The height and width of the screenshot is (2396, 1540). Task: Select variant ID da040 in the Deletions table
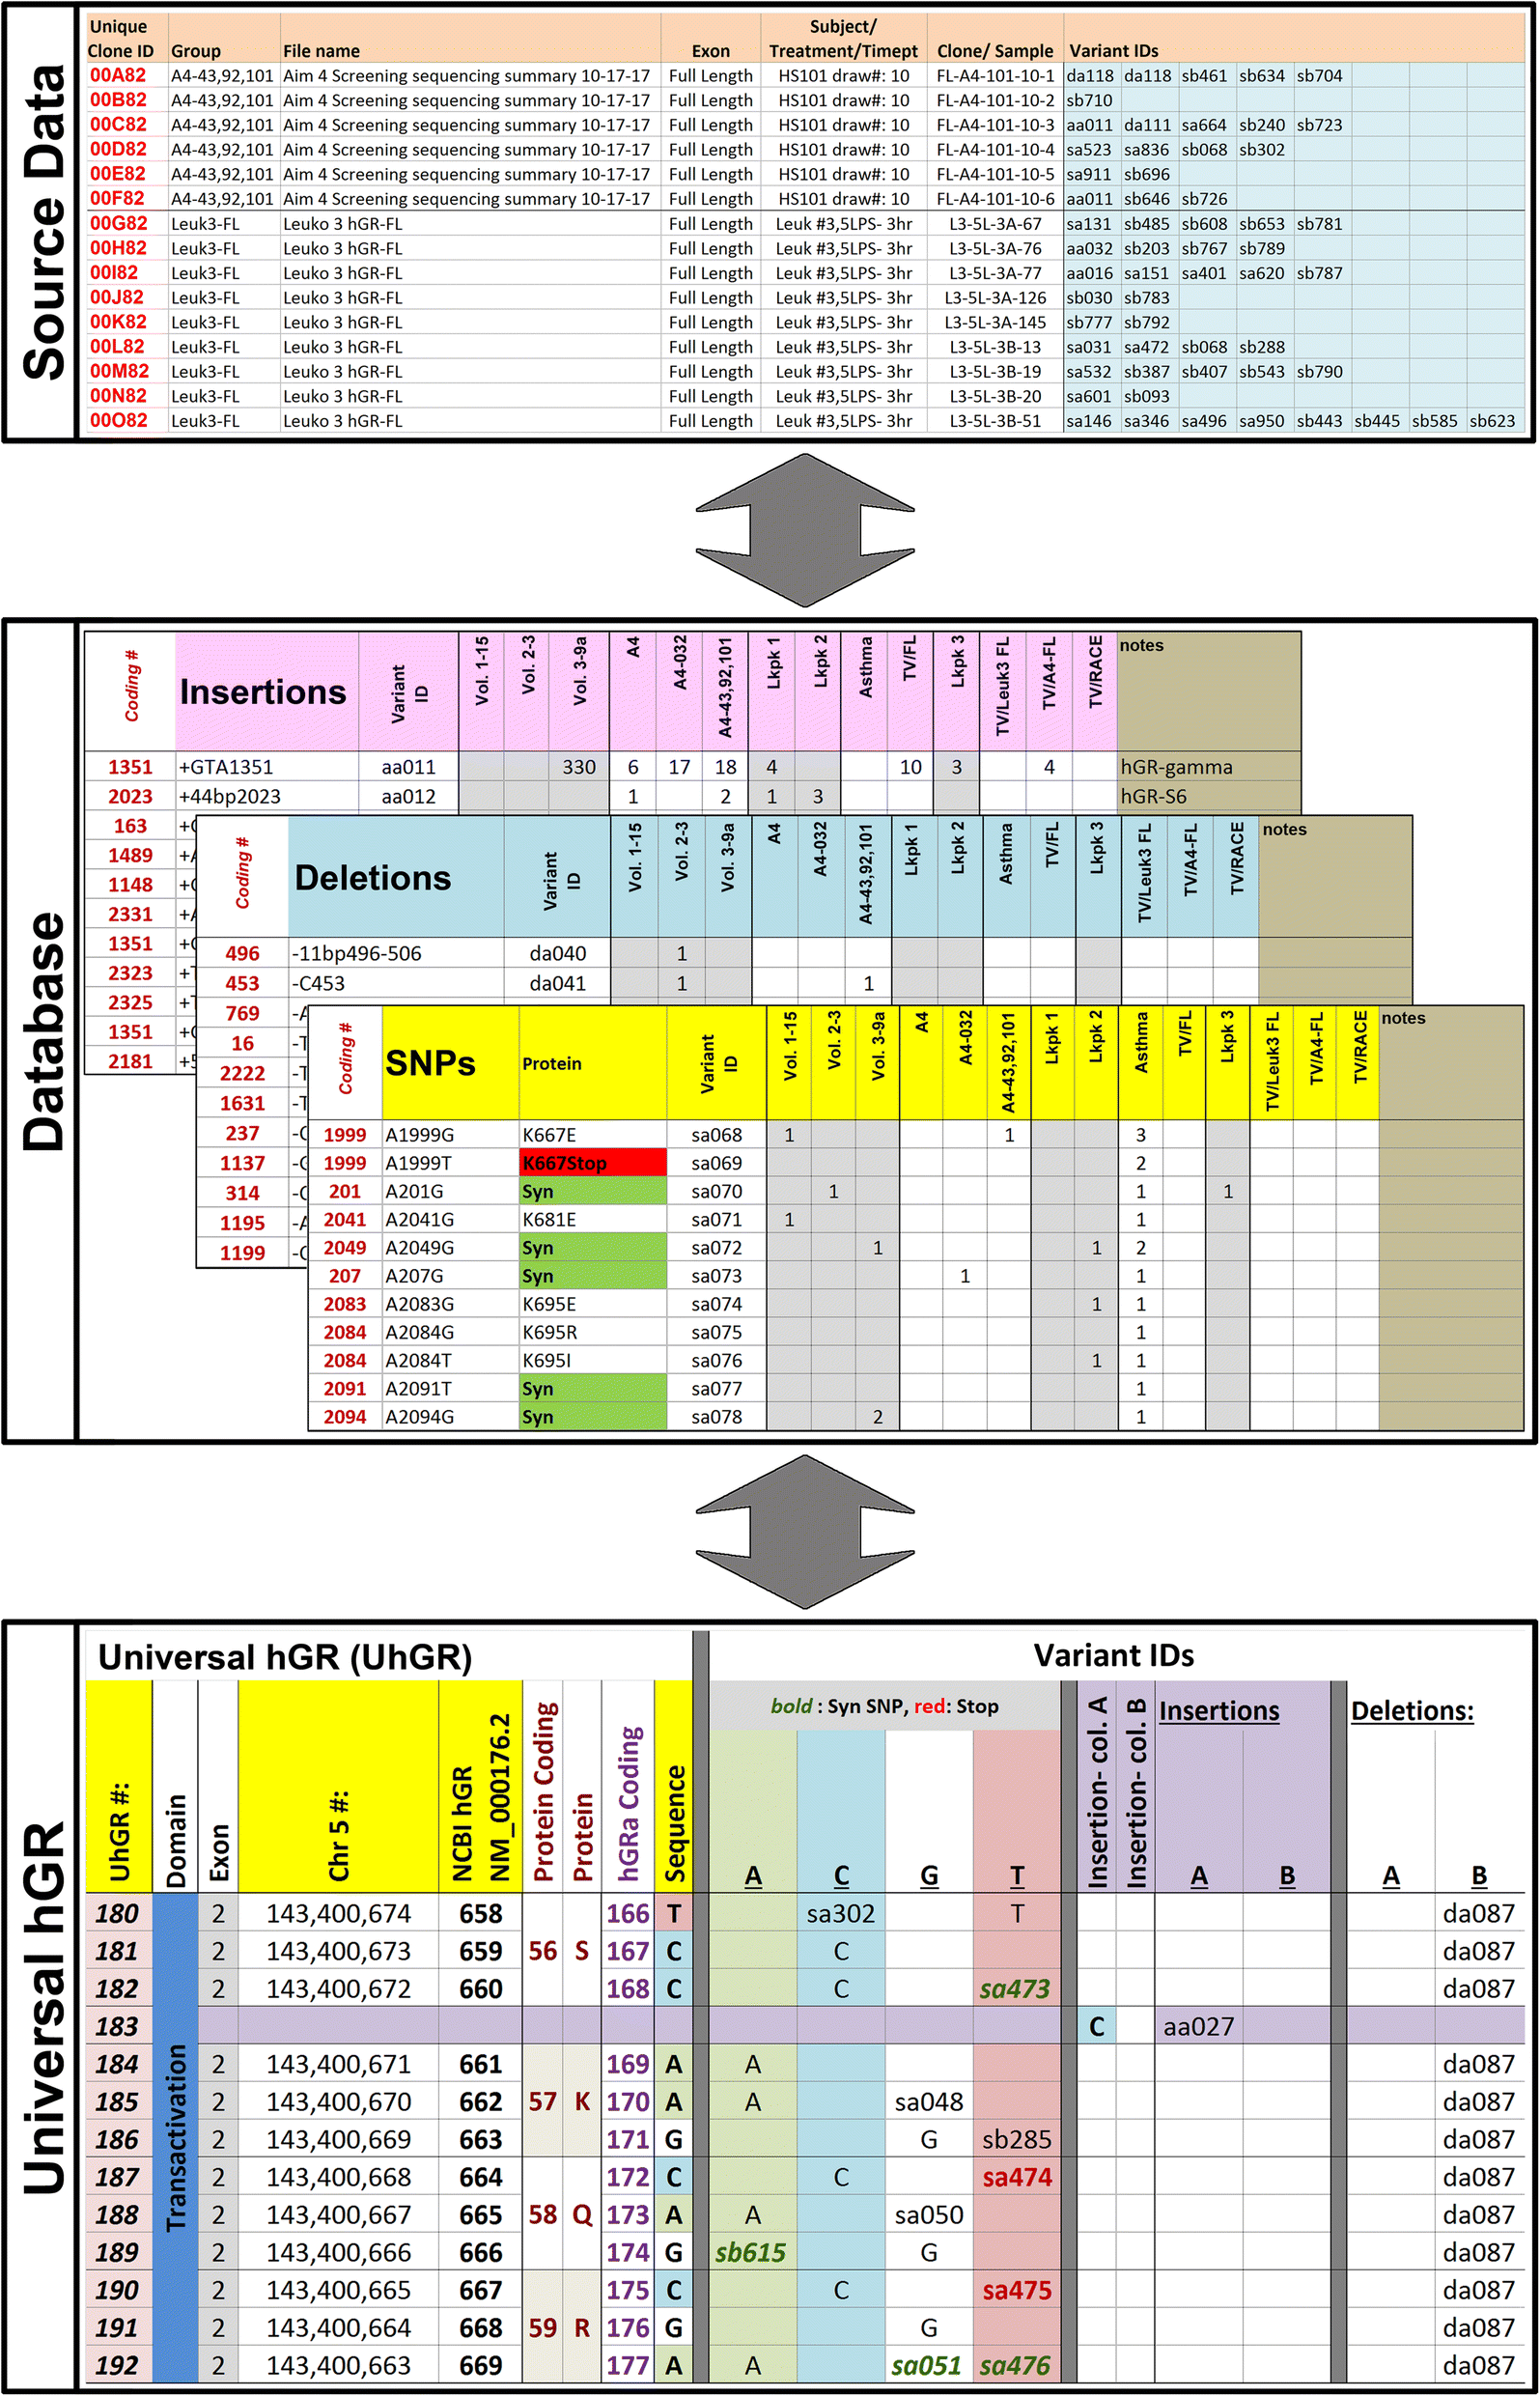click(557, 953)
